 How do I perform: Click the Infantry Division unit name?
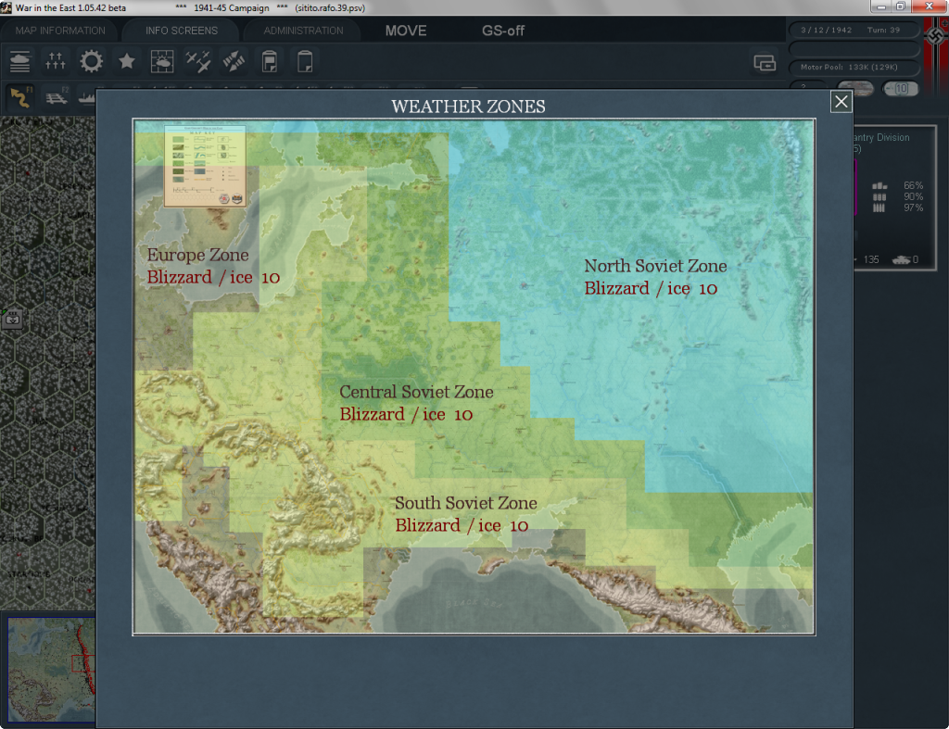[881, 137]
